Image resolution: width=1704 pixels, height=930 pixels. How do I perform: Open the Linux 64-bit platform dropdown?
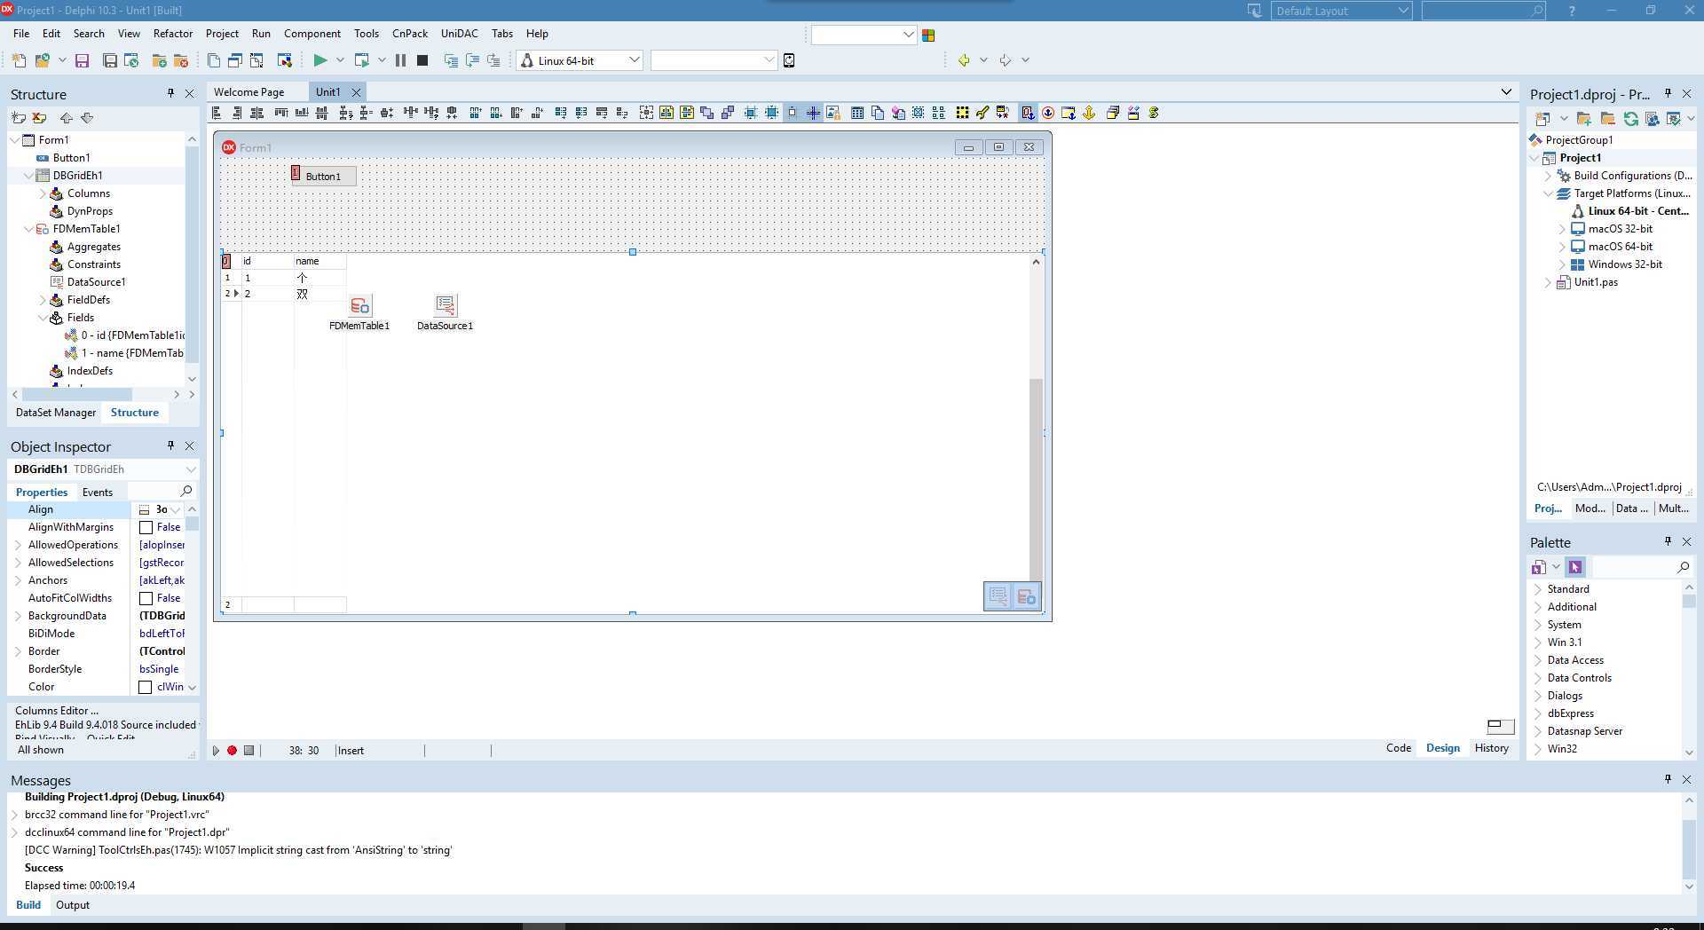(634, 60)
